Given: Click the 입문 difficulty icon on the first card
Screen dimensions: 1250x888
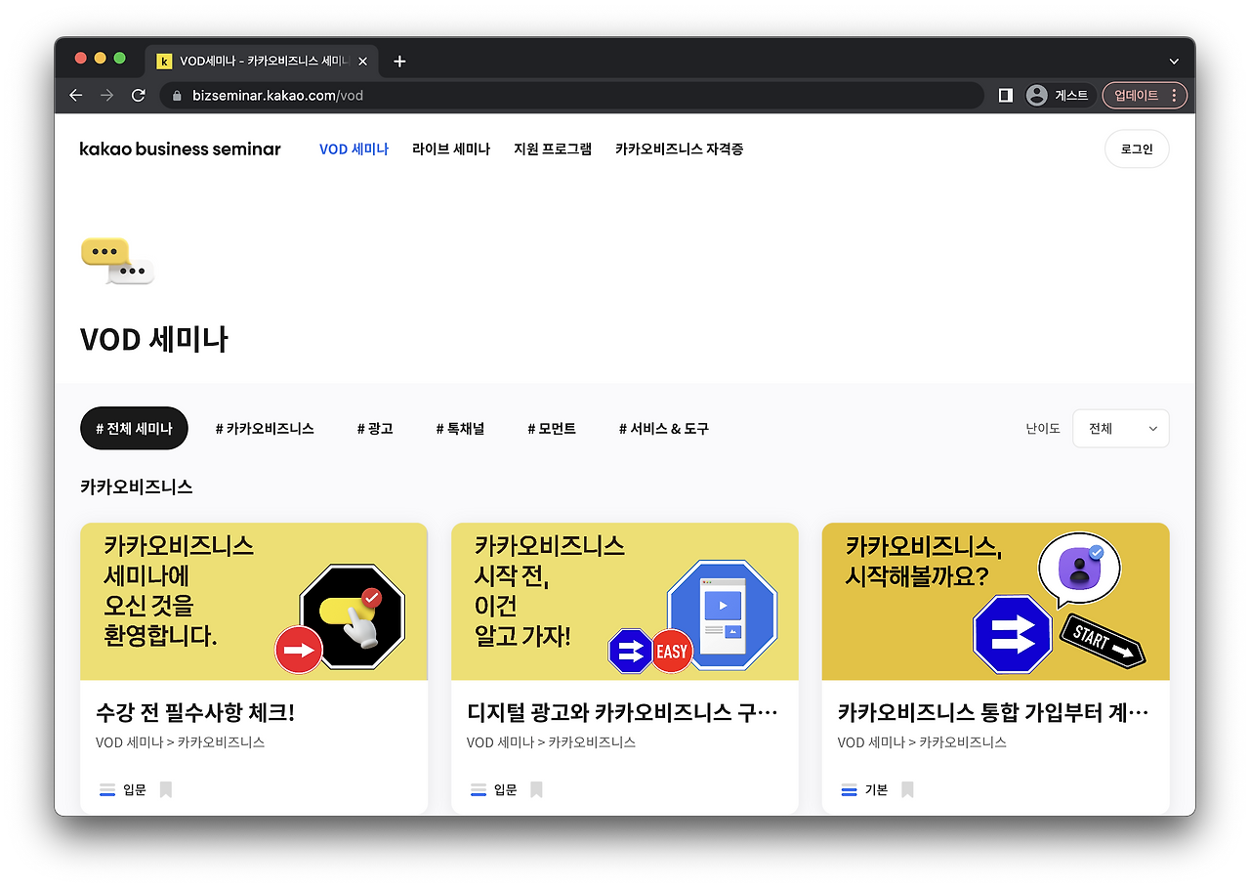Looking at the screenshot, I should [107, 788].
